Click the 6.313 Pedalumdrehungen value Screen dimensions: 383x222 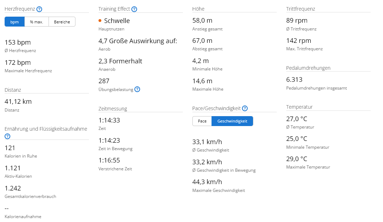click(x=294, y=80)
